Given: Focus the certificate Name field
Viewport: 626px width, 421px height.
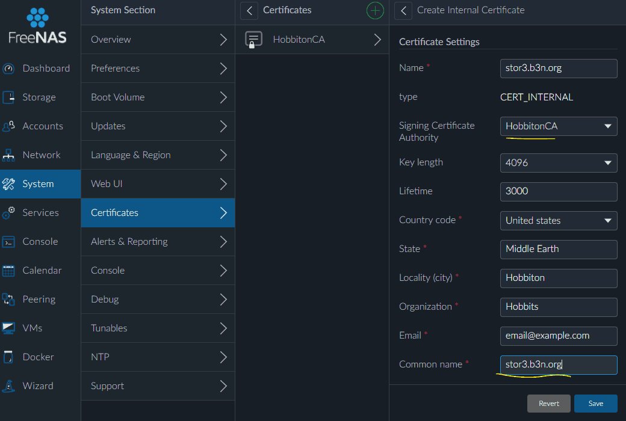Looking at the screenshot, I should [559, 68].
